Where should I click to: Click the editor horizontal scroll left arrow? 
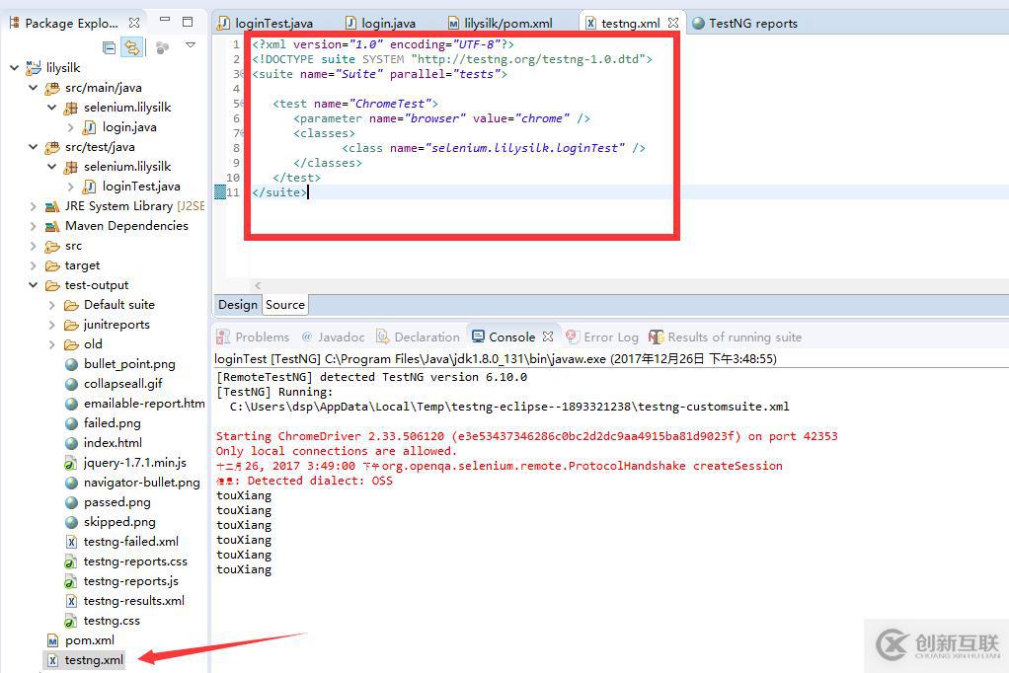coord(258,285)
